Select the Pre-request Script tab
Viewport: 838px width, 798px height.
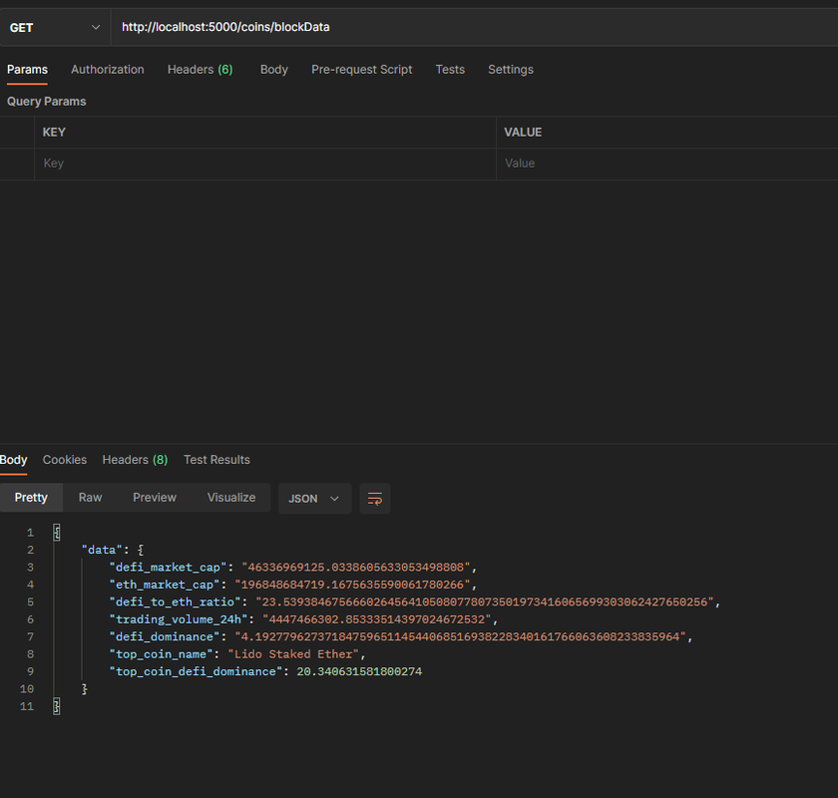coord(361,69)
